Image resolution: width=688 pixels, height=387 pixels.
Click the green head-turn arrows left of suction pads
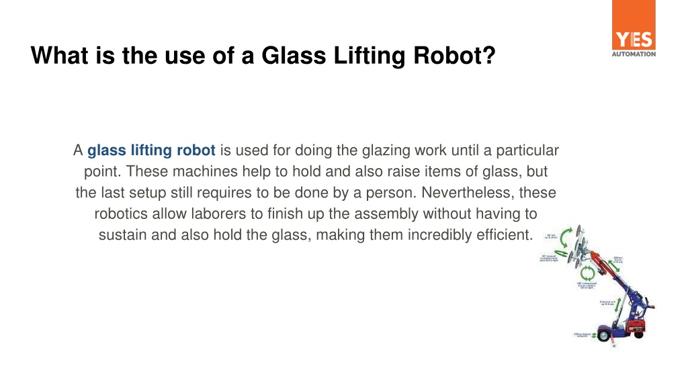coord(562,255)
